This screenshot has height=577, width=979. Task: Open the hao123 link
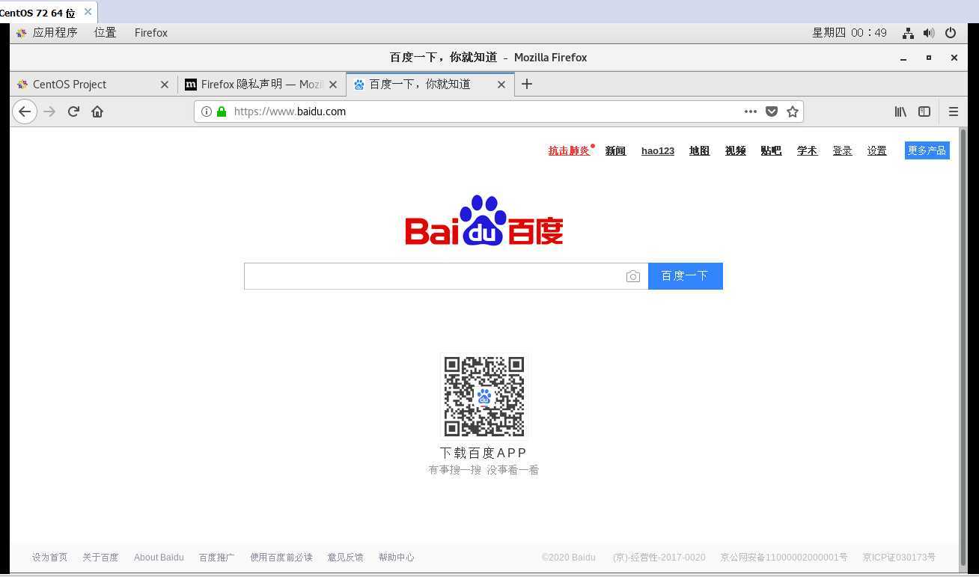658,150
